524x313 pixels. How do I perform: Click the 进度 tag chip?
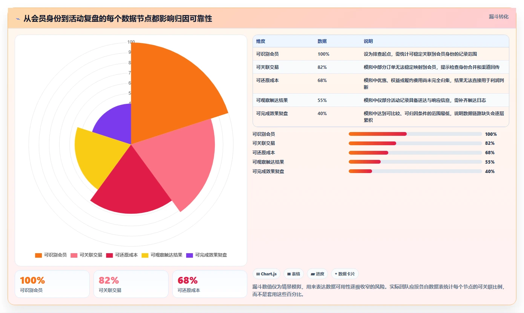click(x=317, y=274)
